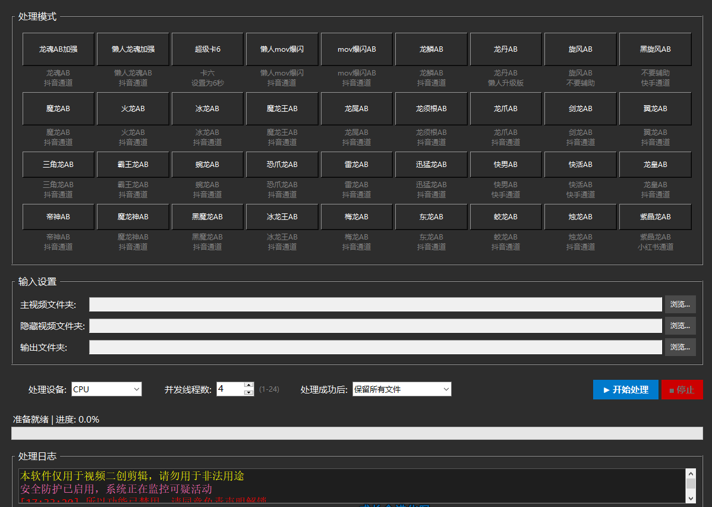Select the 黑旋风AB mode
Screen dimensions: 712x507
[x=655, y=49]
